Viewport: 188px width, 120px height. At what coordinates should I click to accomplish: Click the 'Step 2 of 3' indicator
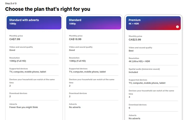pyautogui.click(x=11, y=3)
